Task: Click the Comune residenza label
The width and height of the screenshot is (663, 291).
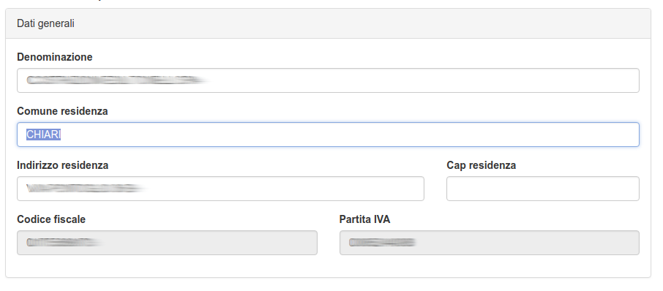Action: click(x=62, y=111)
